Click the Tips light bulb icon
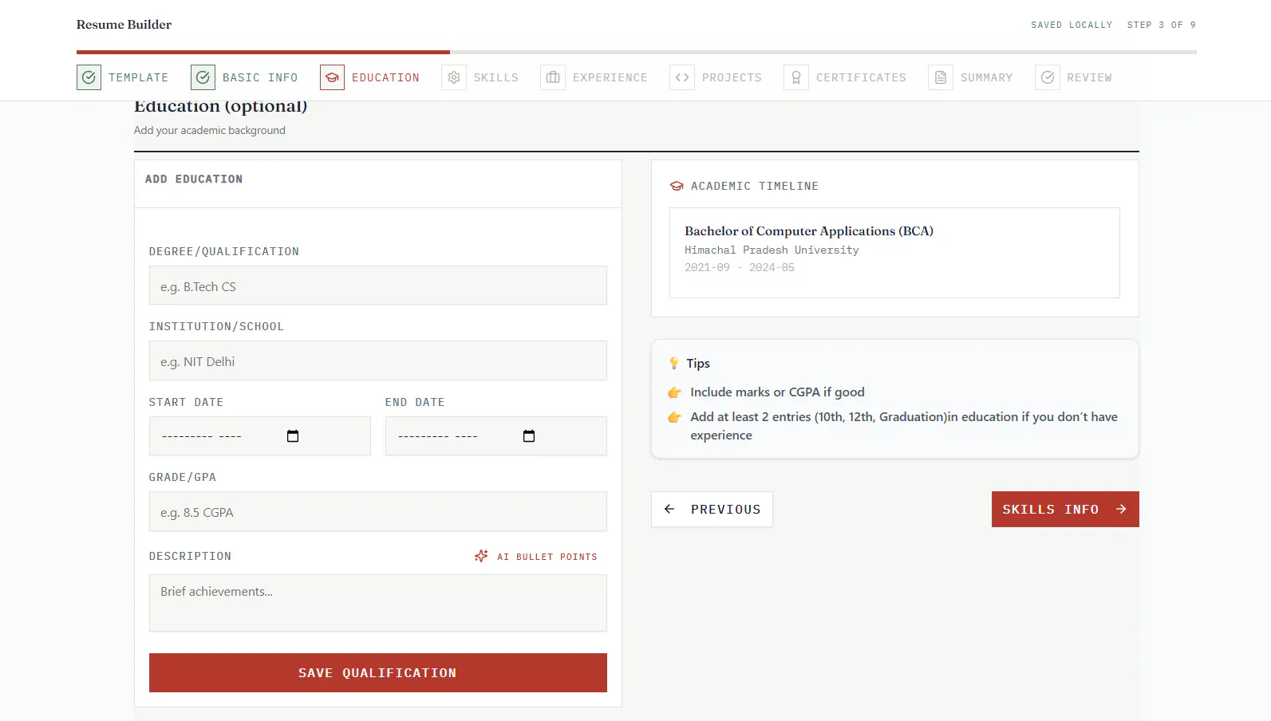1271x721 pixels. point(674,363)
